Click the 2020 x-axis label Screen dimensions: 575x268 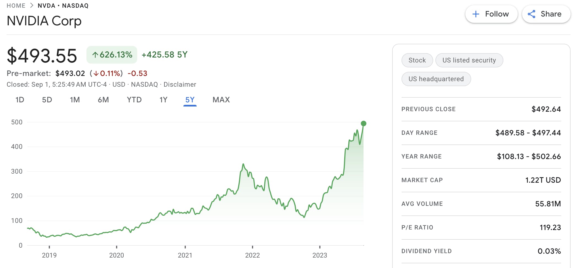coord(116,255)
